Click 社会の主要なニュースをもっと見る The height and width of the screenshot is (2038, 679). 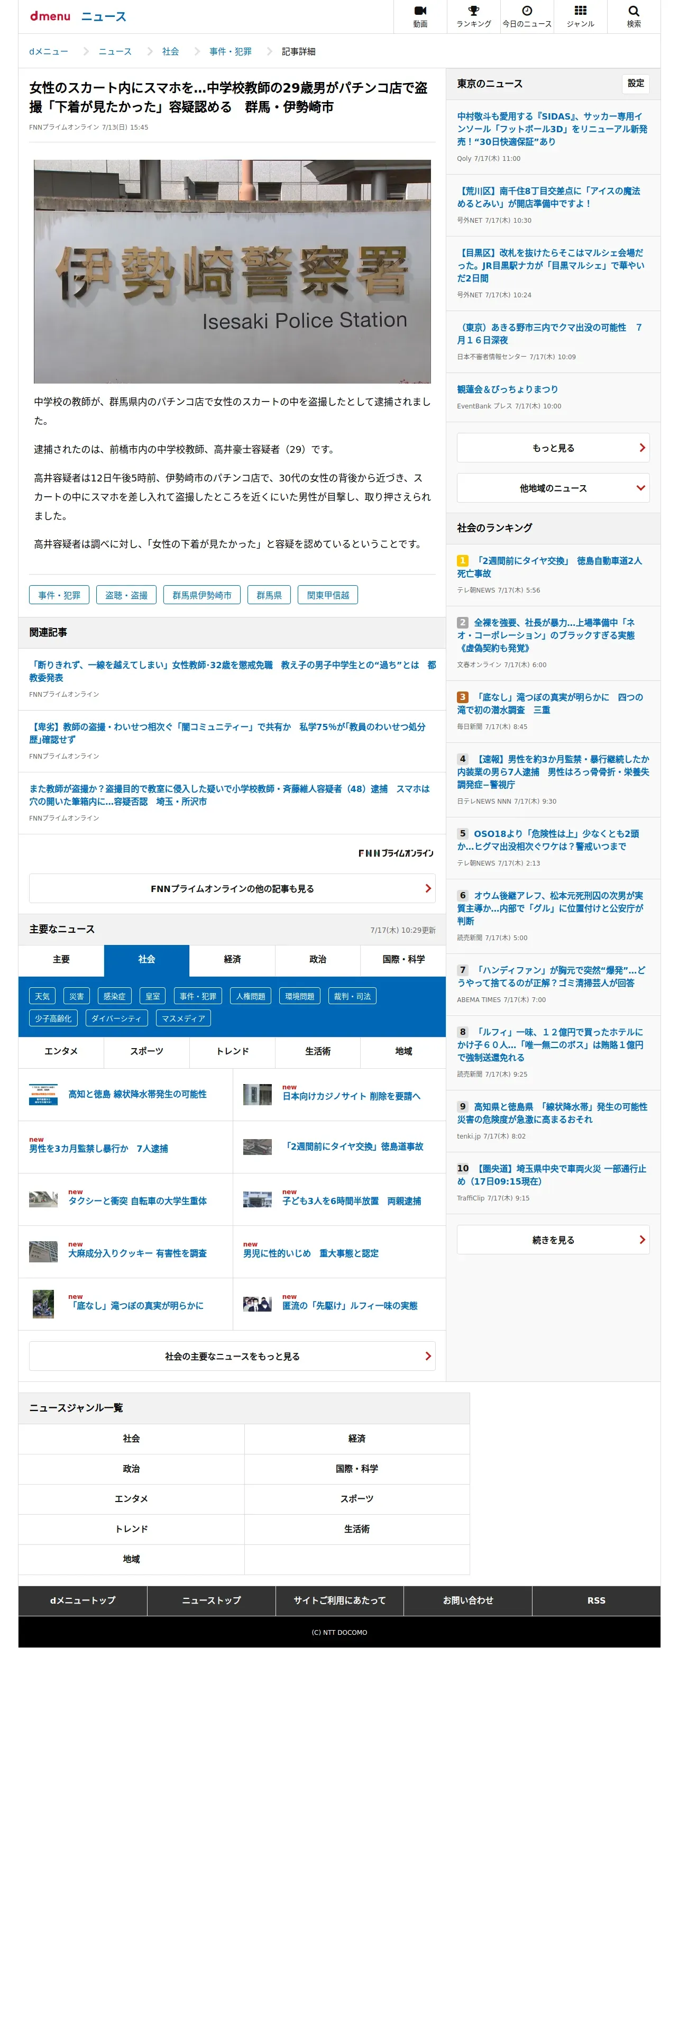click(232, 1356)
